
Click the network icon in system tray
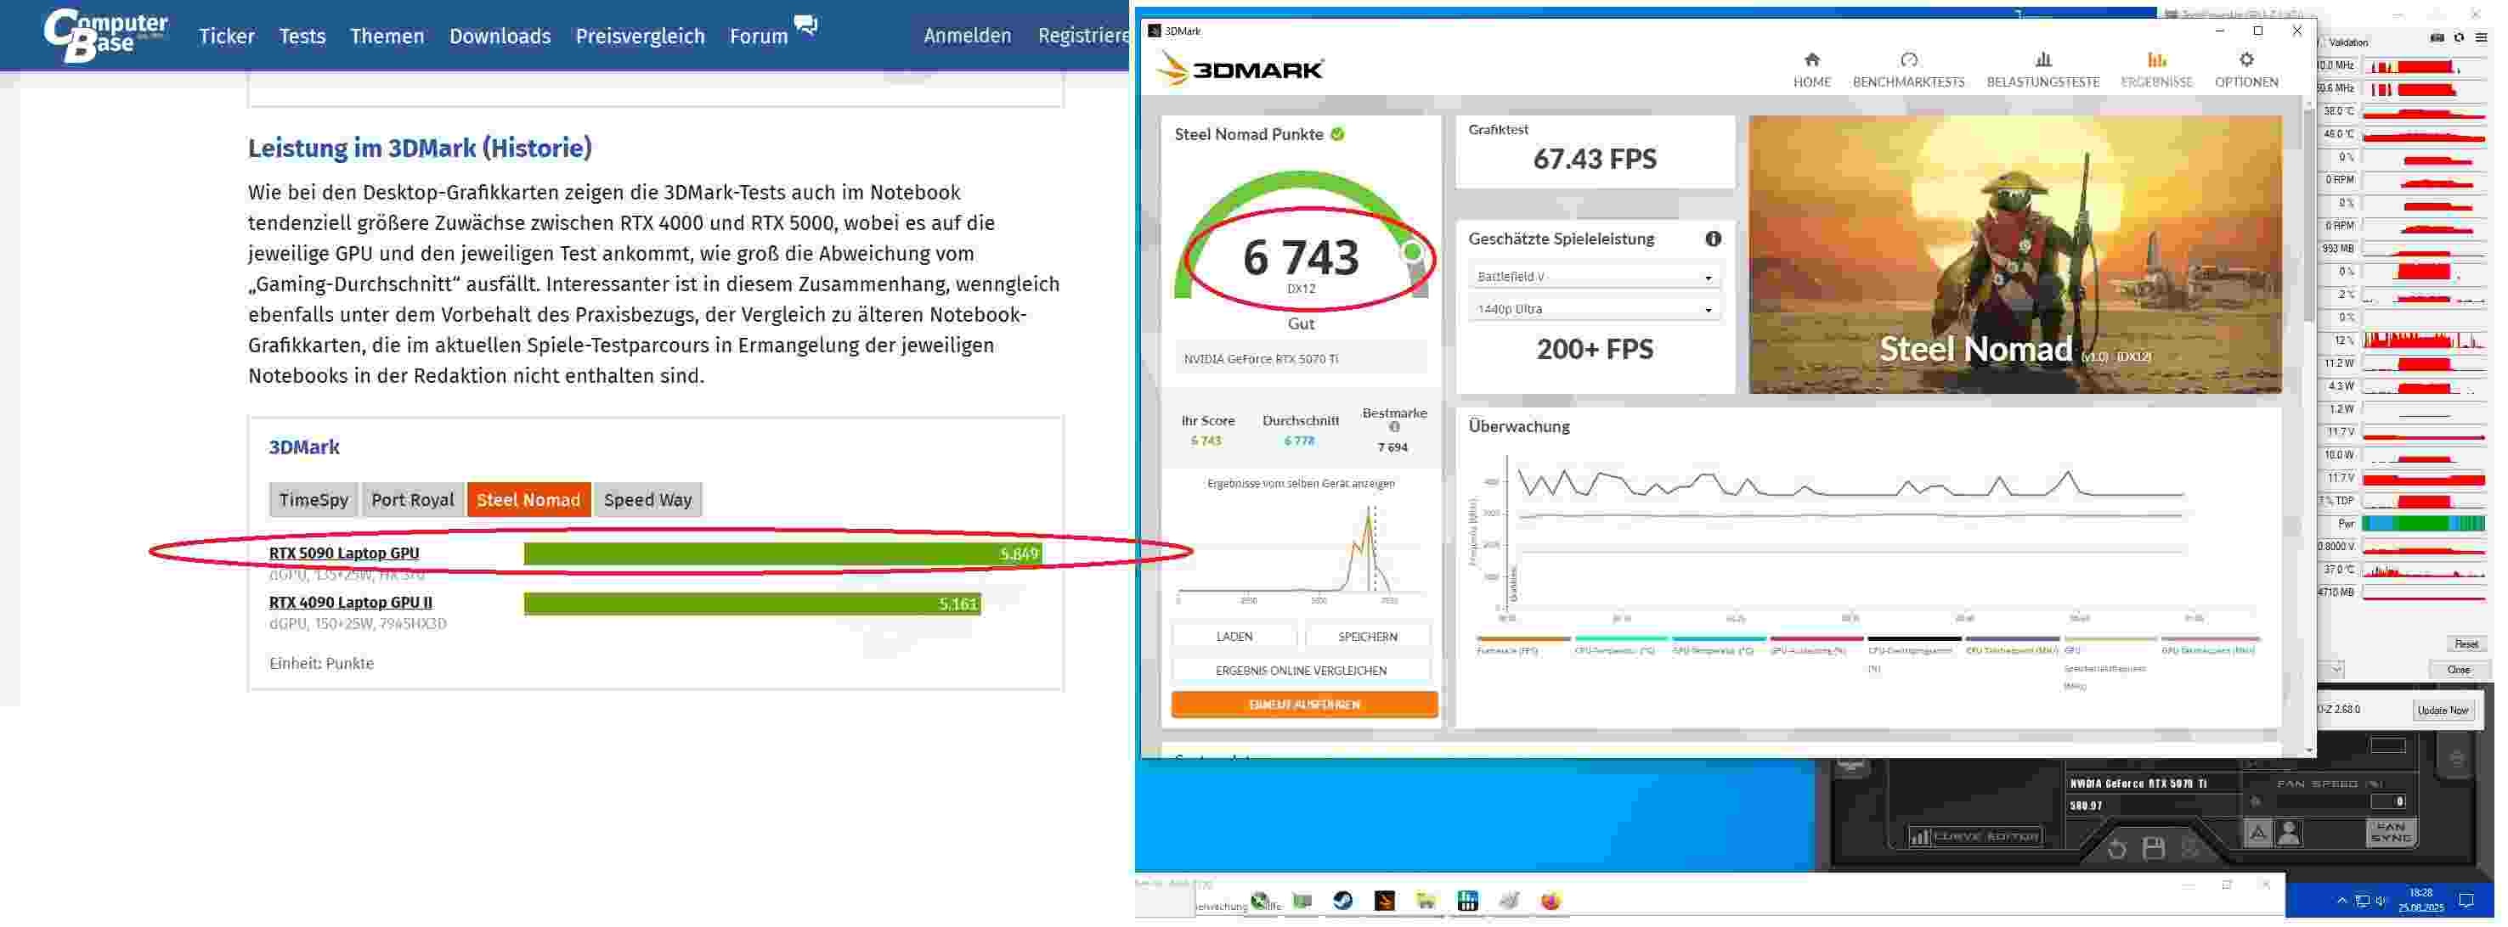point(2361,901)
